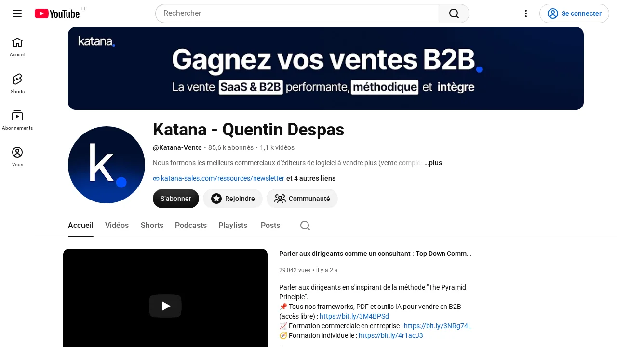The width and height of the screenshot is (617, 347).
Task: Select the Posts tab
Action: [x=270, y=226]
